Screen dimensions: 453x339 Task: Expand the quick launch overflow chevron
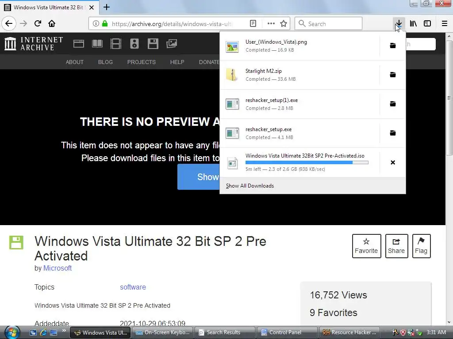[64, 331]
